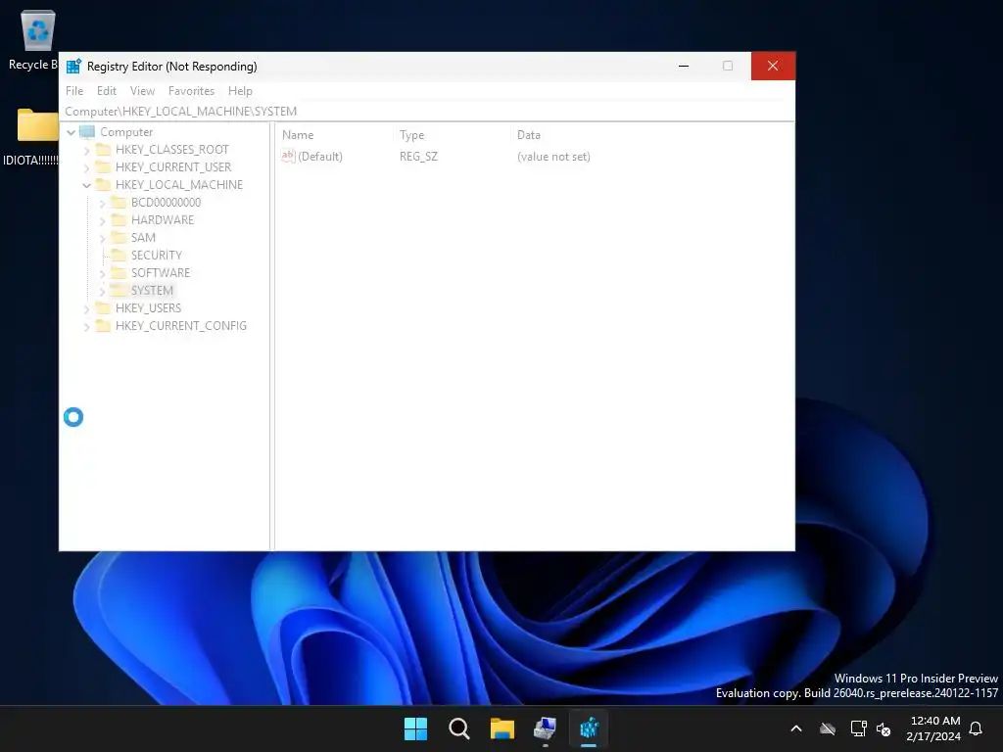This screenshot has width=1003, height=752.
Task: Click the SECURITY folder icon
Action: (119, 255)
